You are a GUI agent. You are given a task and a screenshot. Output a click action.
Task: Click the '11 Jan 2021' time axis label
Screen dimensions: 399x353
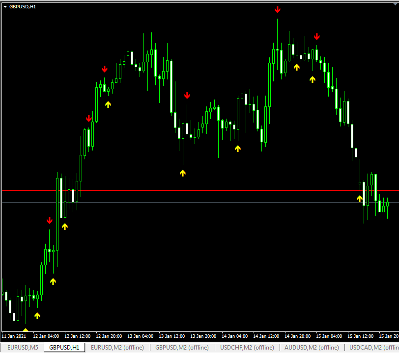coord(14,336)
